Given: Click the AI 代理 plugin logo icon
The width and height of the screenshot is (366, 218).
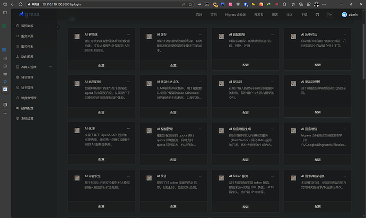Looking at the screenshot, I should 77,130.
